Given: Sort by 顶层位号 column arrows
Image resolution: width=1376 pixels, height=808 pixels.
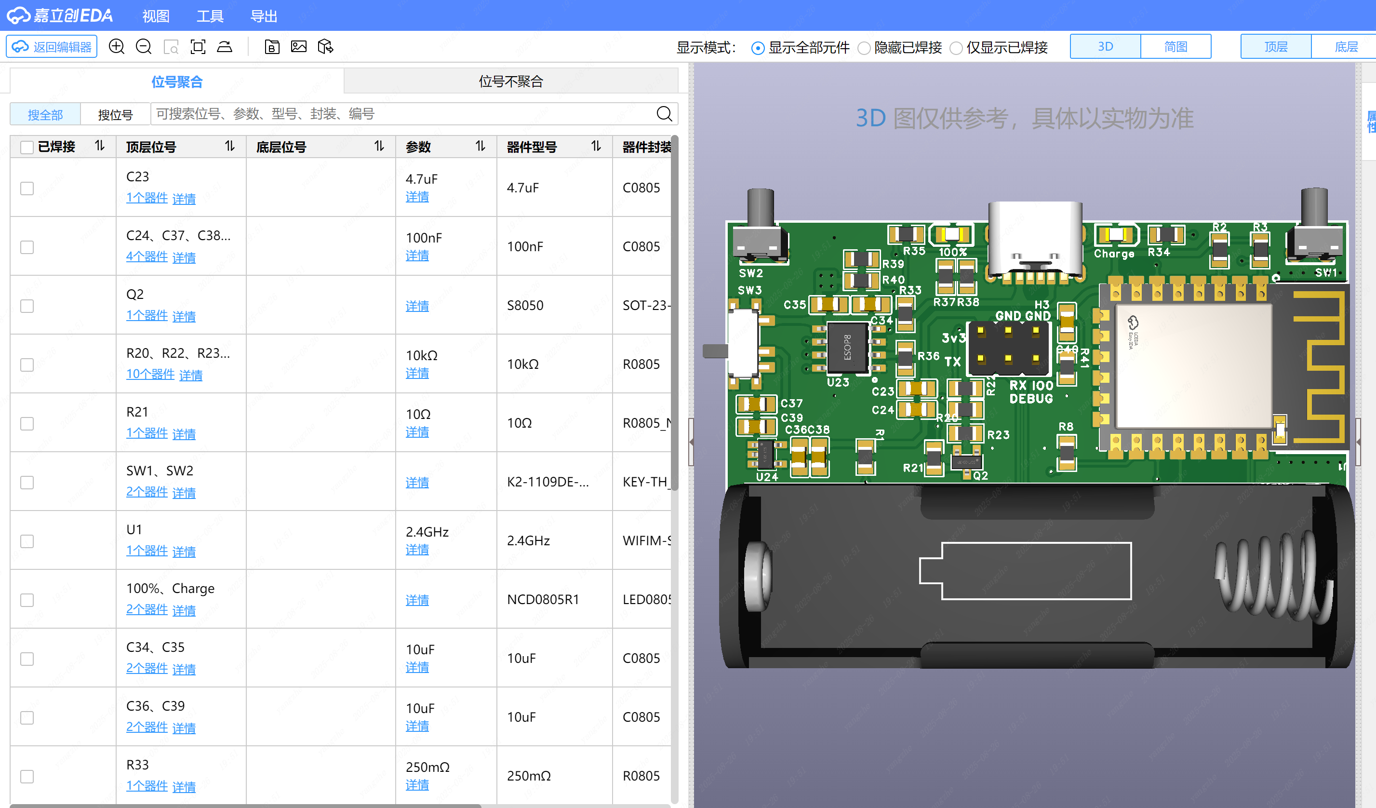Looking at the screenshot, I should point(229,146).
